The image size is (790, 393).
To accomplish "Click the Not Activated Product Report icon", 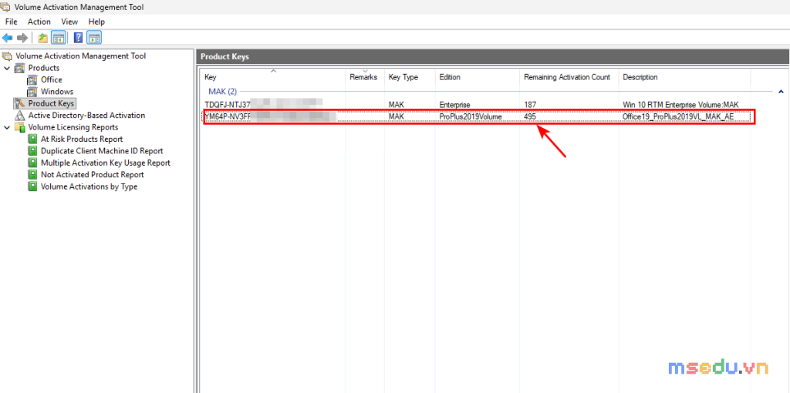I will click(x=32, y=175).
